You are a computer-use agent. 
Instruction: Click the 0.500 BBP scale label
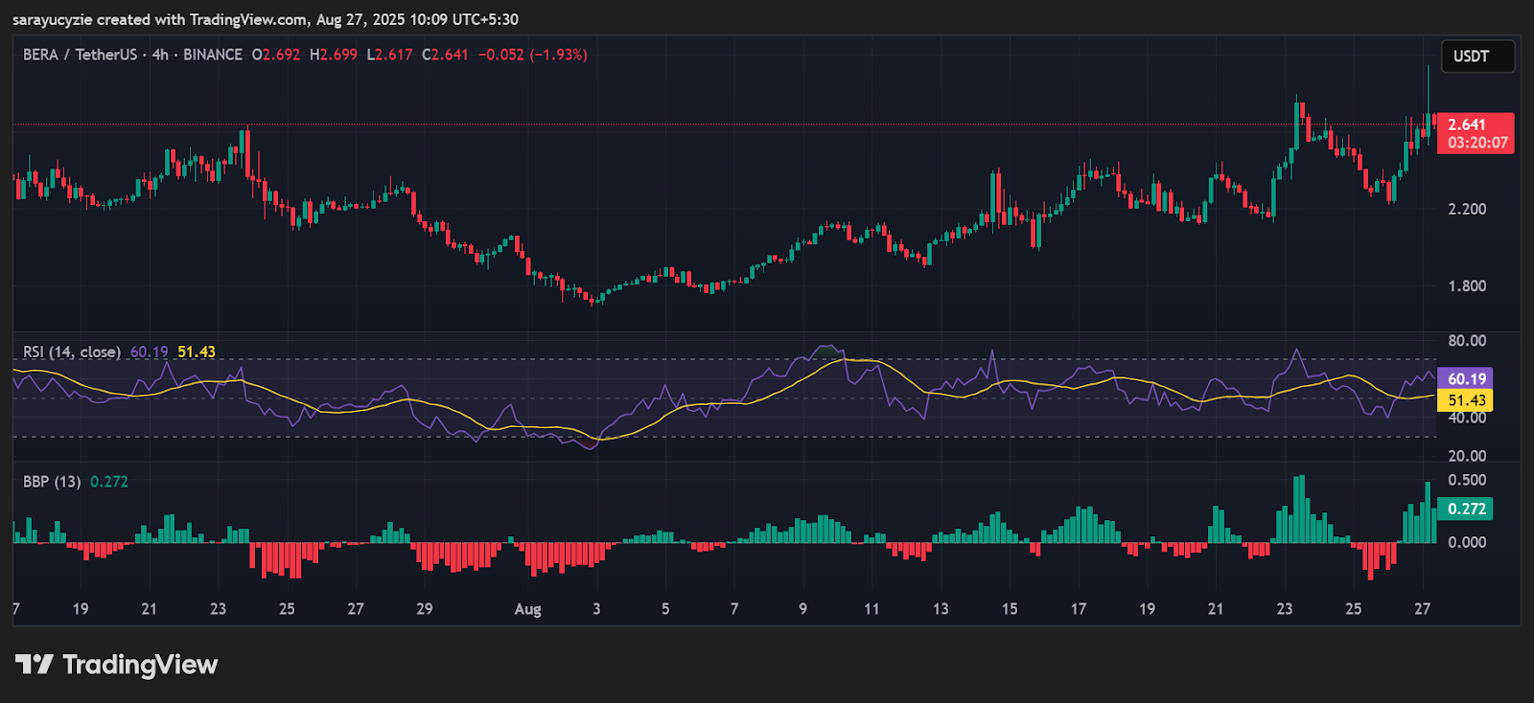tap(1467, 481)
